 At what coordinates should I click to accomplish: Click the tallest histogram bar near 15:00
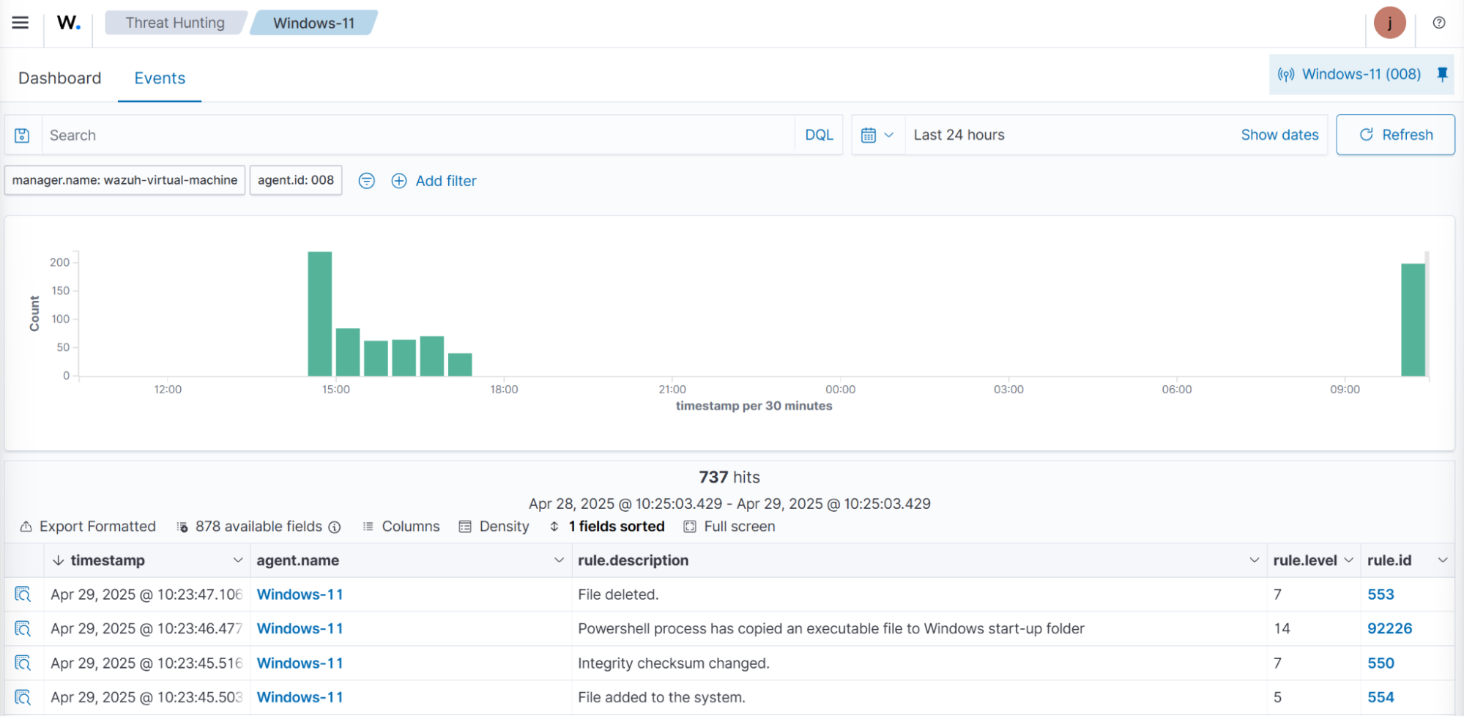click(x=320, y=314)
